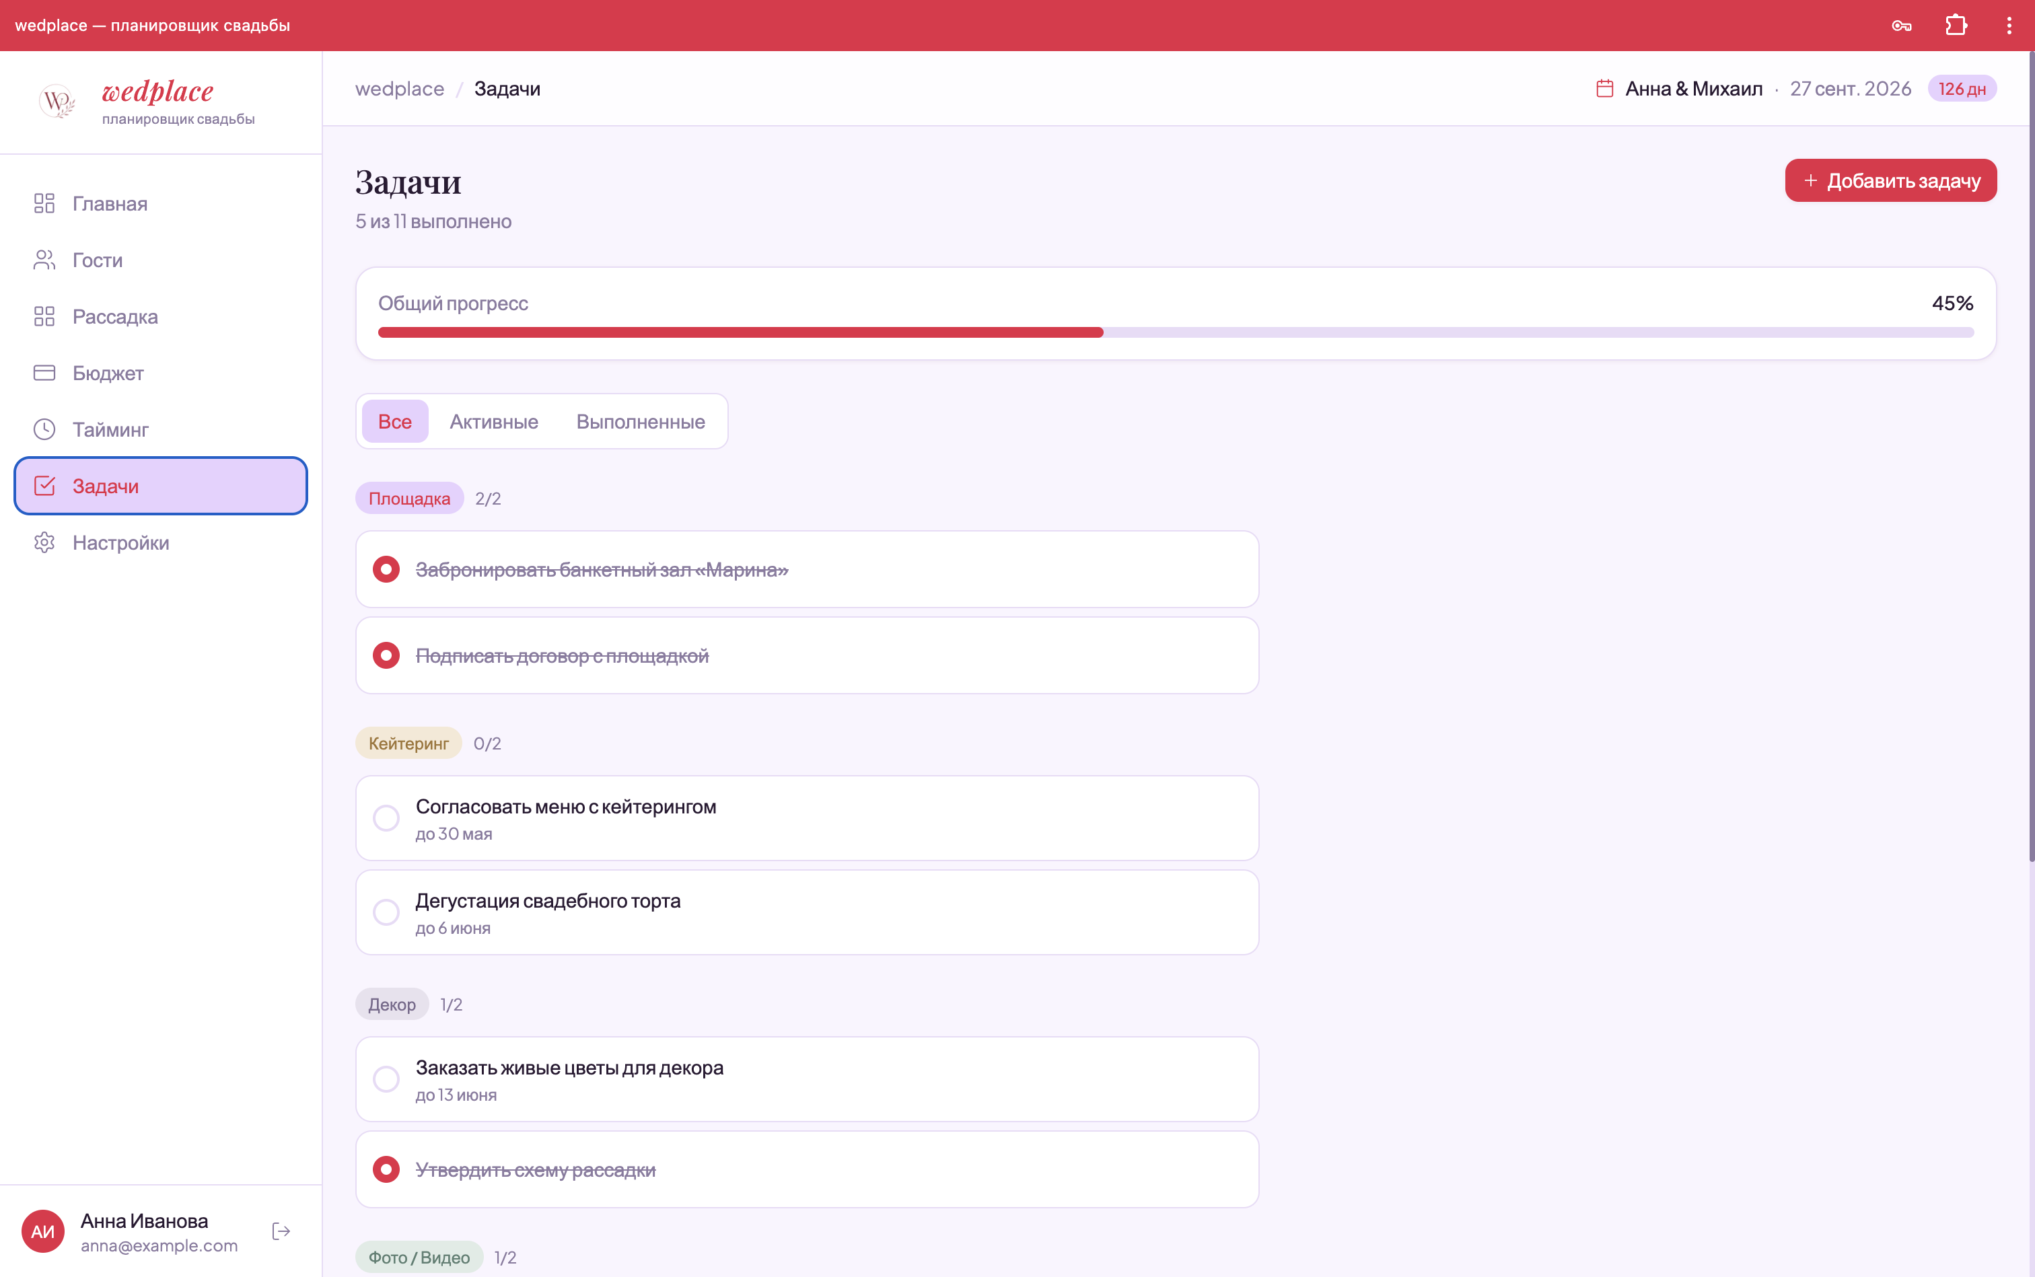Click the Фото / Видео category tag

pos(419,1257)
